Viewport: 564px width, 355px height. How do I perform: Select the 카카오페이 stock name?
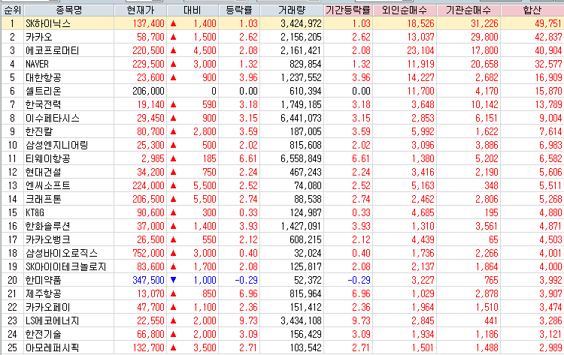point(48,307)
